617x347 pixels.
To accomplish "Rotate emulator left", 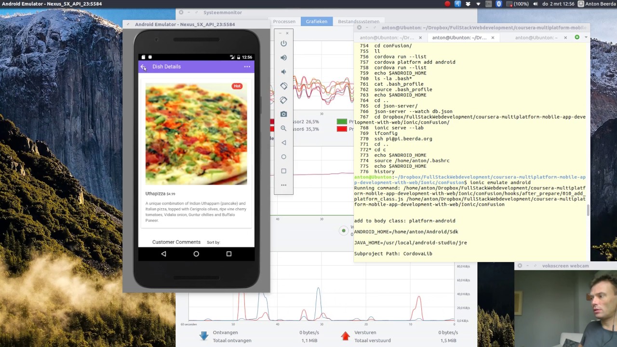I will [283, 86].
